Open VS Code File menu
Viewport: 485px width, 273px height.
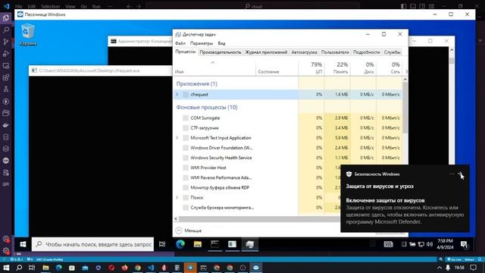[x=18, y=6]
